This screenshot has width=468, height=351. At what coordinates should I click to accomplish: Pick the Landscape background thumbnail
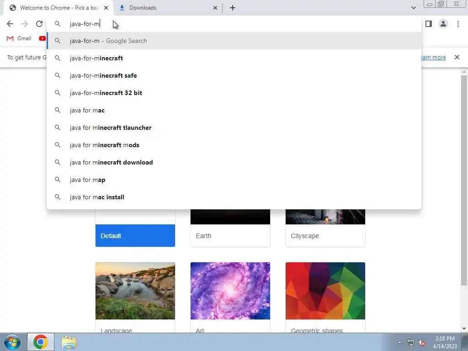[x=135, y=291]
